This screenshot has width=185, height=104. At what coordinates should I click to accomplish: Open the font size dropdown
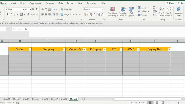pos(30,9)
